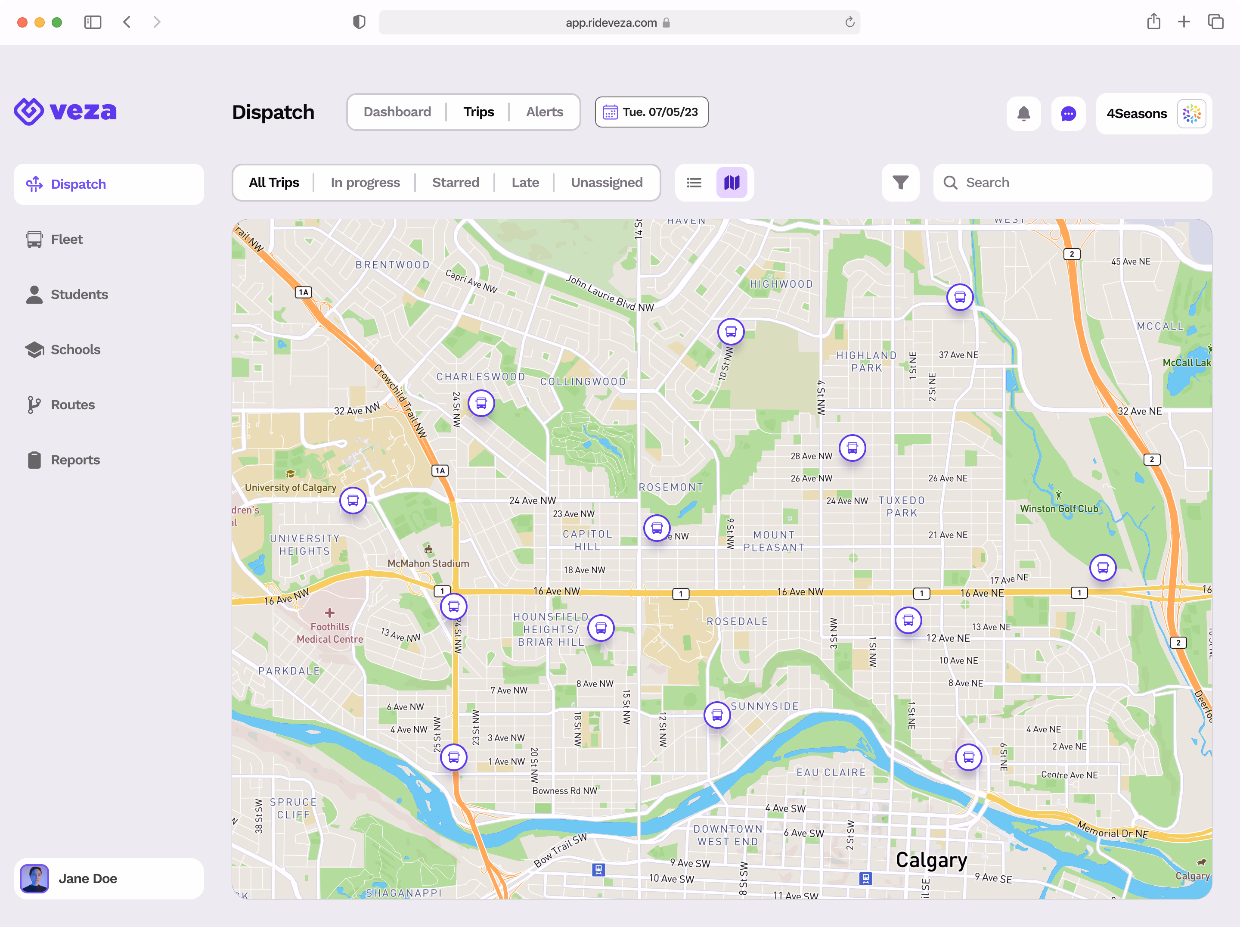Open a new browser tab
Screen dimensions: 1240x927
click(1183, 22)
